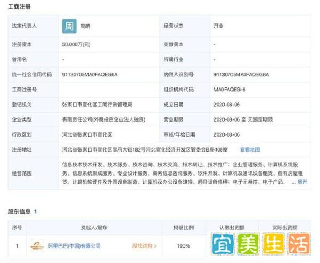
Task: Open the 查看地图 map link
Action: 250,150
